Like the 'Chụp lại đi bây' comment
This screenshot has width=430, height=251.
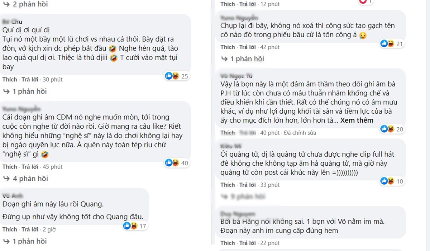pos(228,47)
